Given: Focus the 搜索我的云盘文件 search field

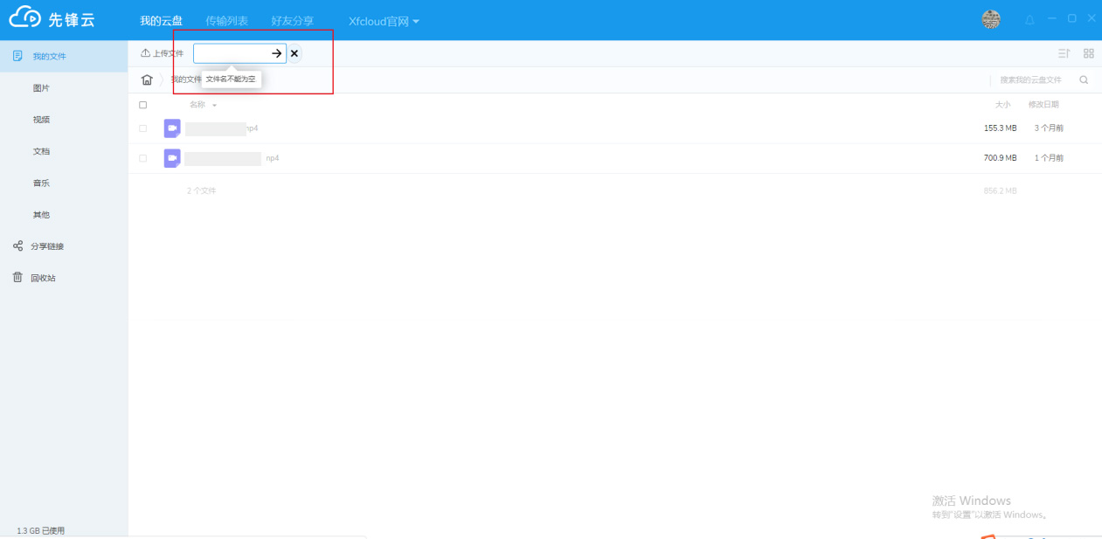Looking at the screenshot, I should pyautogui.click(x=1030, y=79).
